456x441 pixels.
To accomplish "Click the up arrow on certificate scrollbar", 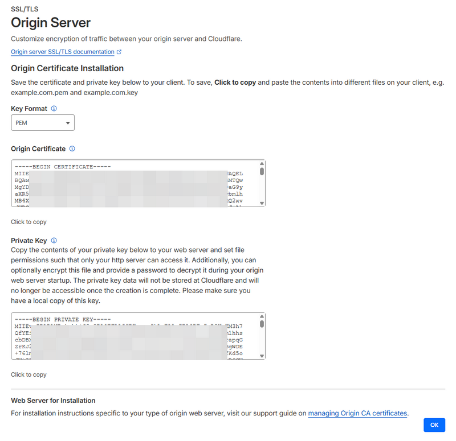I will point(261,163).
